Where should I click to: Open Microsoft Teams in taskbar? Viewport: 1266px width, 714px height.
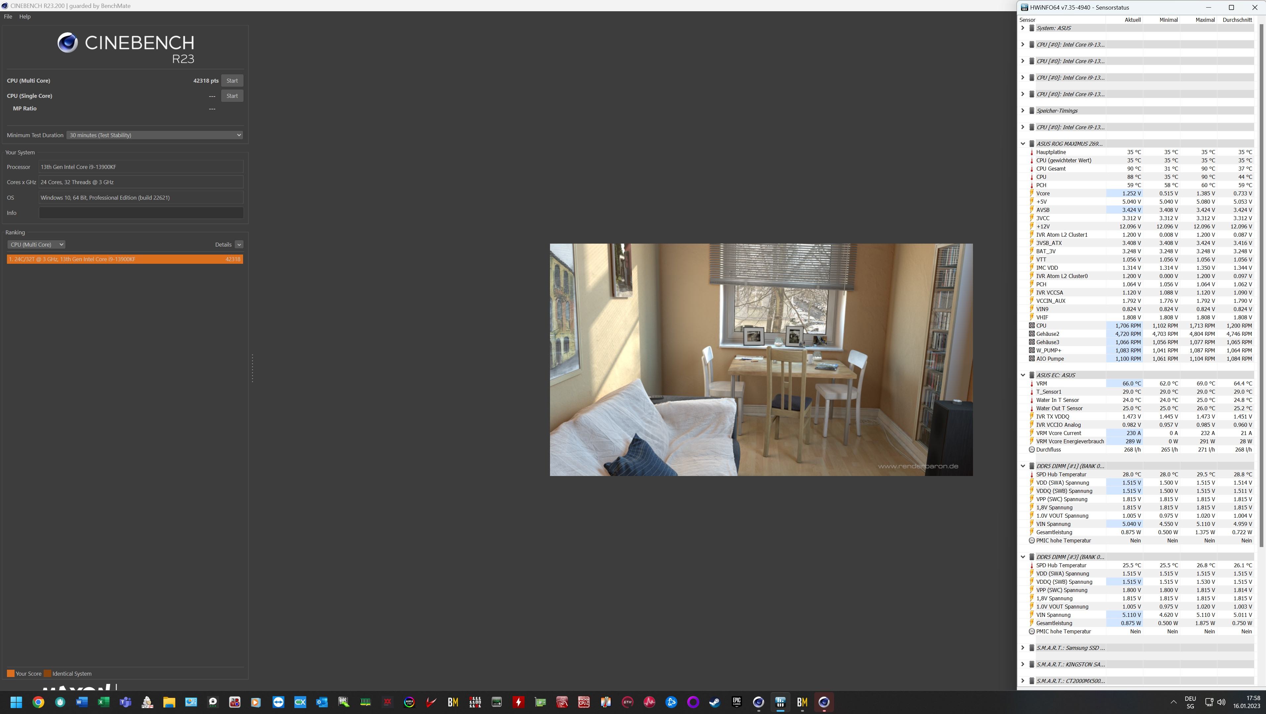125,702
